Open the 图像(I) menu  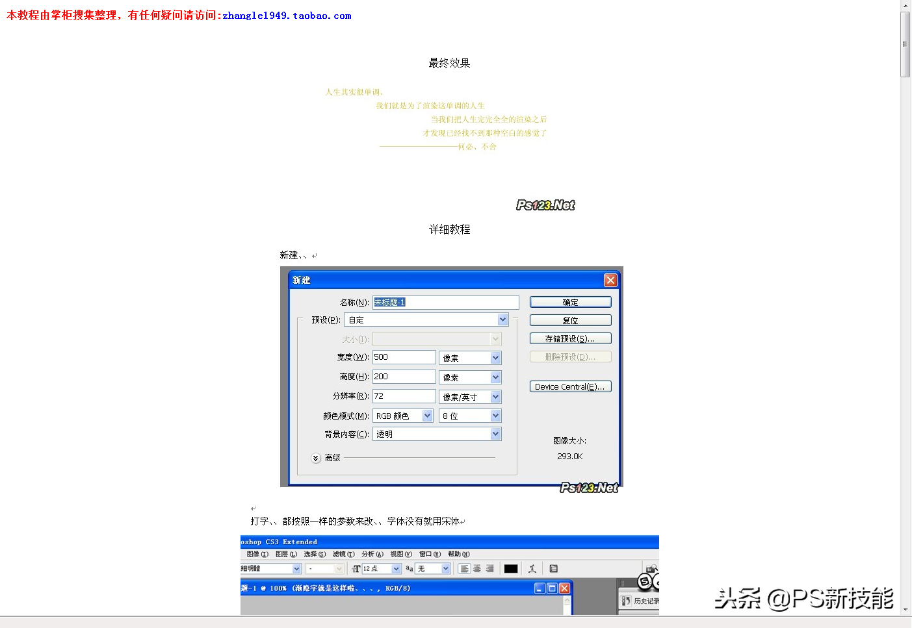(x=257, y=554)
